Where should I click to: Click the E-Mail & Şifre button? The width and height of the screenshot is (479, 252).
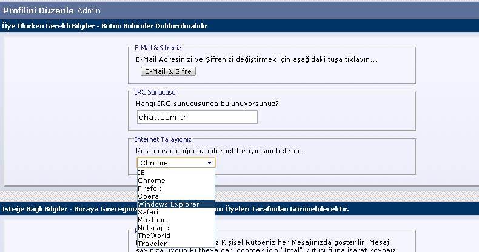point(168,71)
